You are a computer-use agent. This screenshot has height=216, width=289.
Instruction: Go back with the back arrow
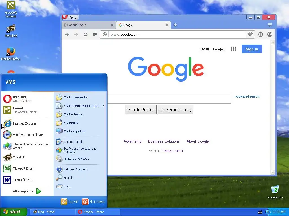coord(67,34)
